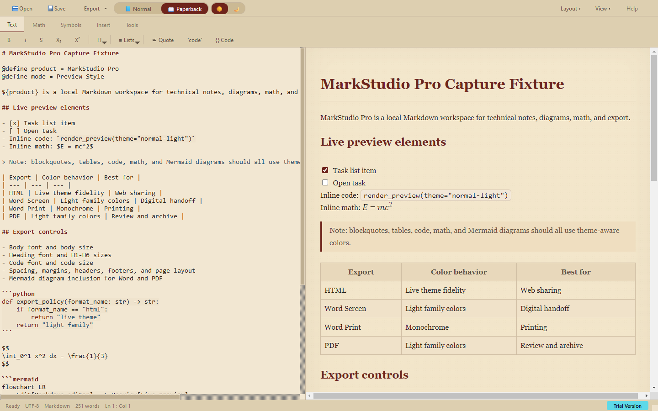Click the 'HTML' cell in preview table

coord(361,290)
